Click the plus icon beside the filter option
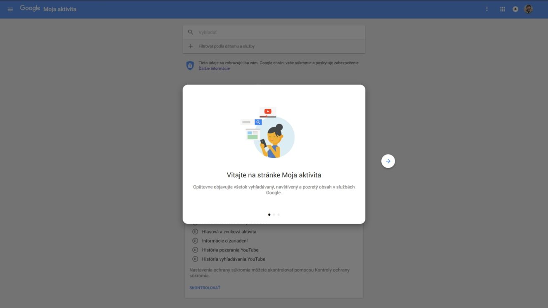This screenshot has height=308, width=548. point(190,46)
